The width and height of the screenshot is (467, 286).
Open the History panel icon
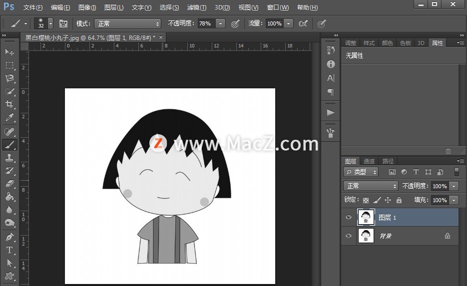(331, 50)
